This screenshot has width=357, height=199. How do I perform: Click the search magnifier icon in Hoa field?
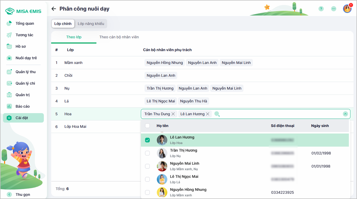(x=217, y=114)
